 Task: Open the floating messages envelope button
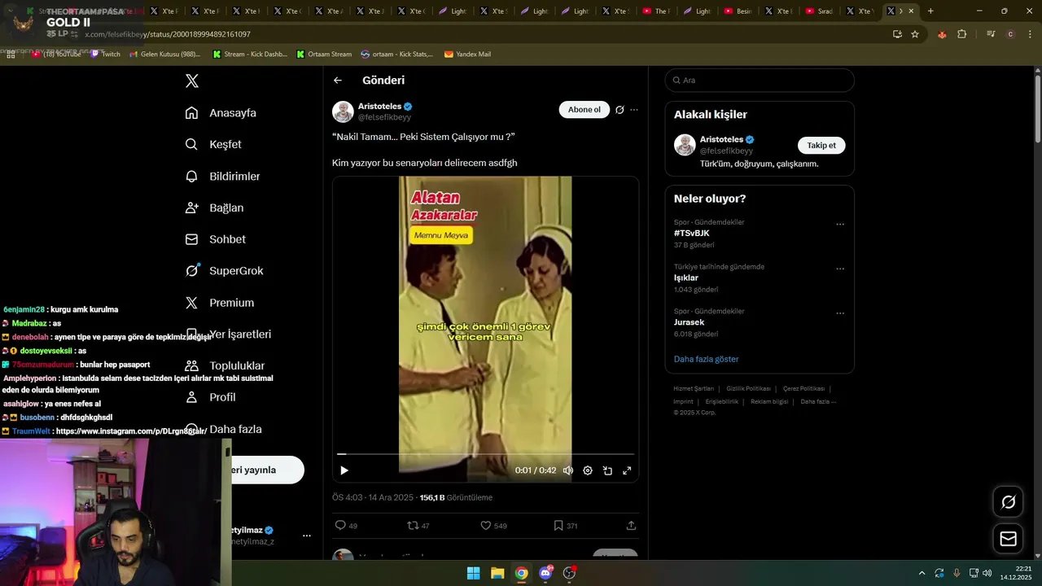[x=1008, y=539]
